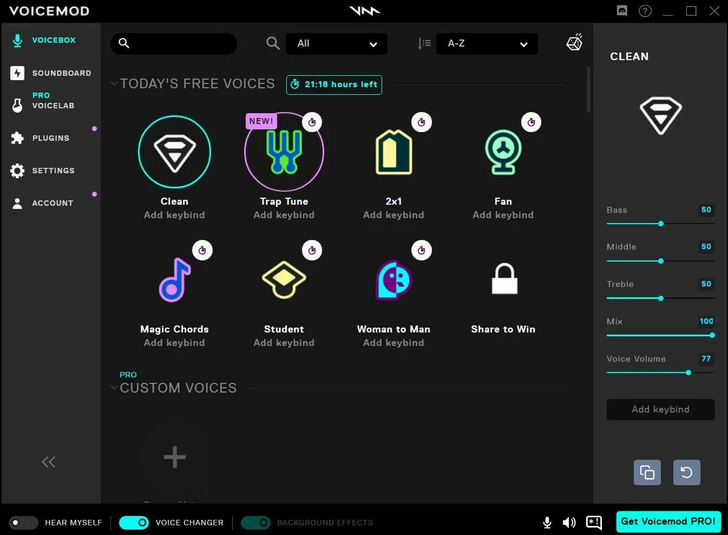Click the sort order icon beside A-Z

click(424, 43)
